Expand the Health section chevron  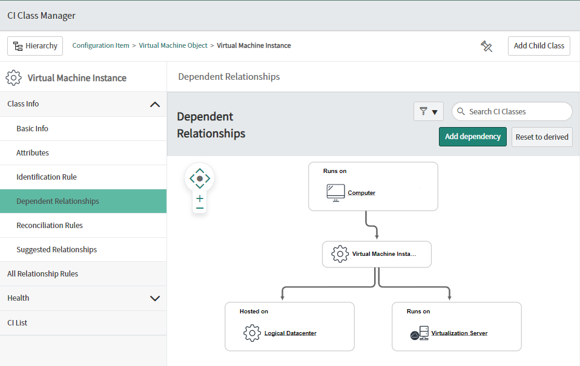click(155, 298)
